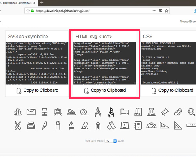The image size is (196, 157).
Task: Select the desk lamp icon
Action: (44, 112)
